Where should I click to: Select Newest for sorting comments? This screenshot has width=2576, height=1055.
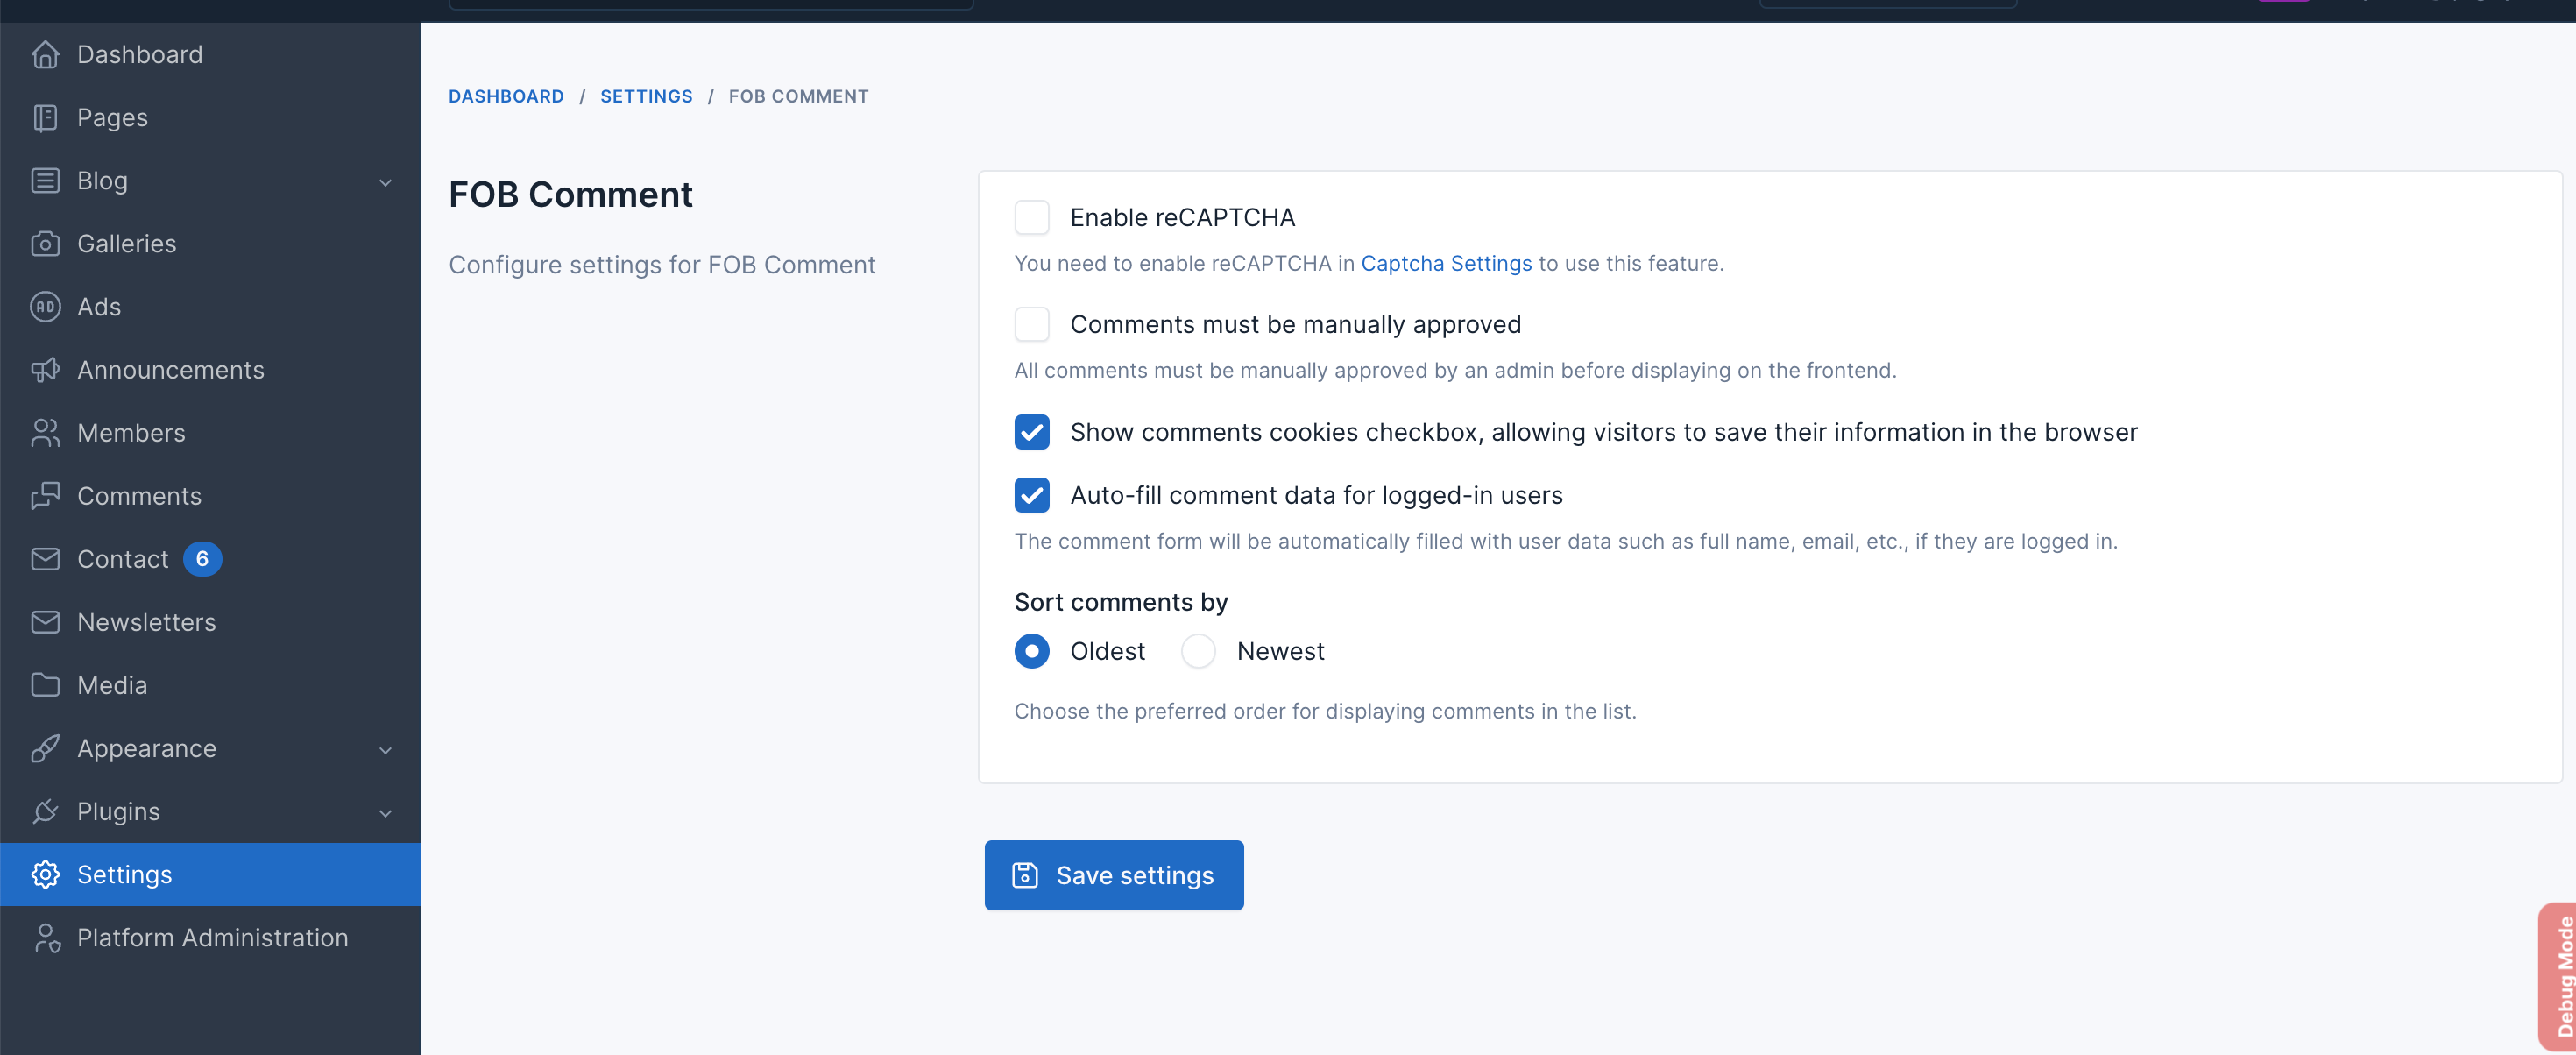click(x=1198, y=651)
